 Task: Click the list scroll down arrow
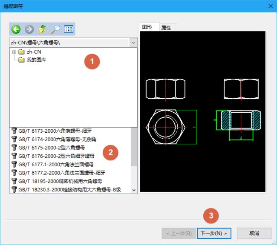tap(134, 190)
